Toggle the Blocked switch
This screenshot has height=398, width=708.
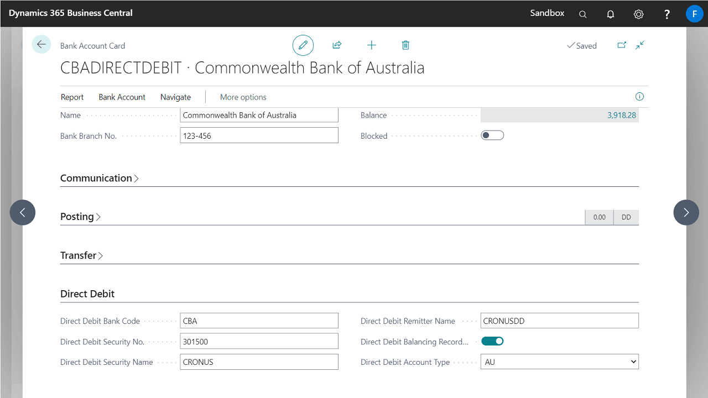pyautogui.click(x=492, y=135)
